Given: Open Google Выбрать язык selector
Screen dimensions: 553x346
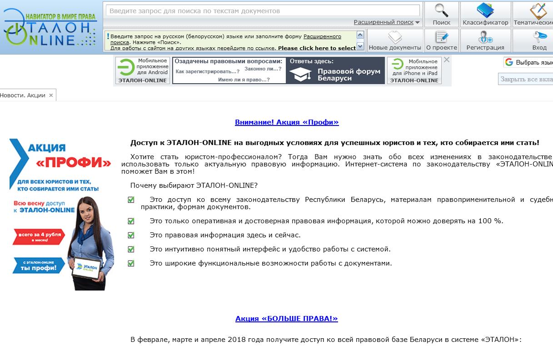Looking at the screenshot, I should pos(529,62).
